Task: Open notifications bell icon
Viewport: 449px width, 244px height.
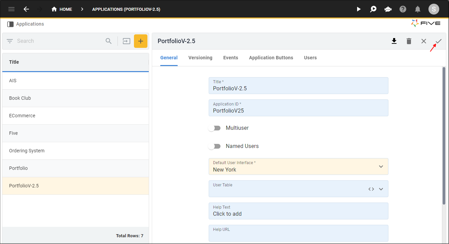Action: tap(418, 9)
